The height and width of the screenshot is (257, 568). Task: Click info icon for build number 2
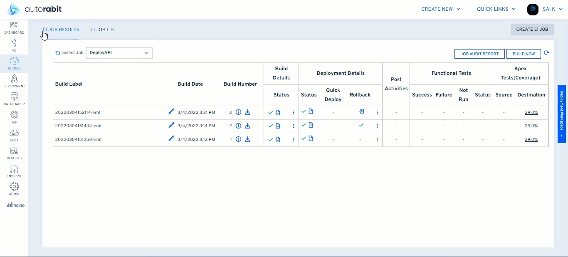click(x=238, y=126)
